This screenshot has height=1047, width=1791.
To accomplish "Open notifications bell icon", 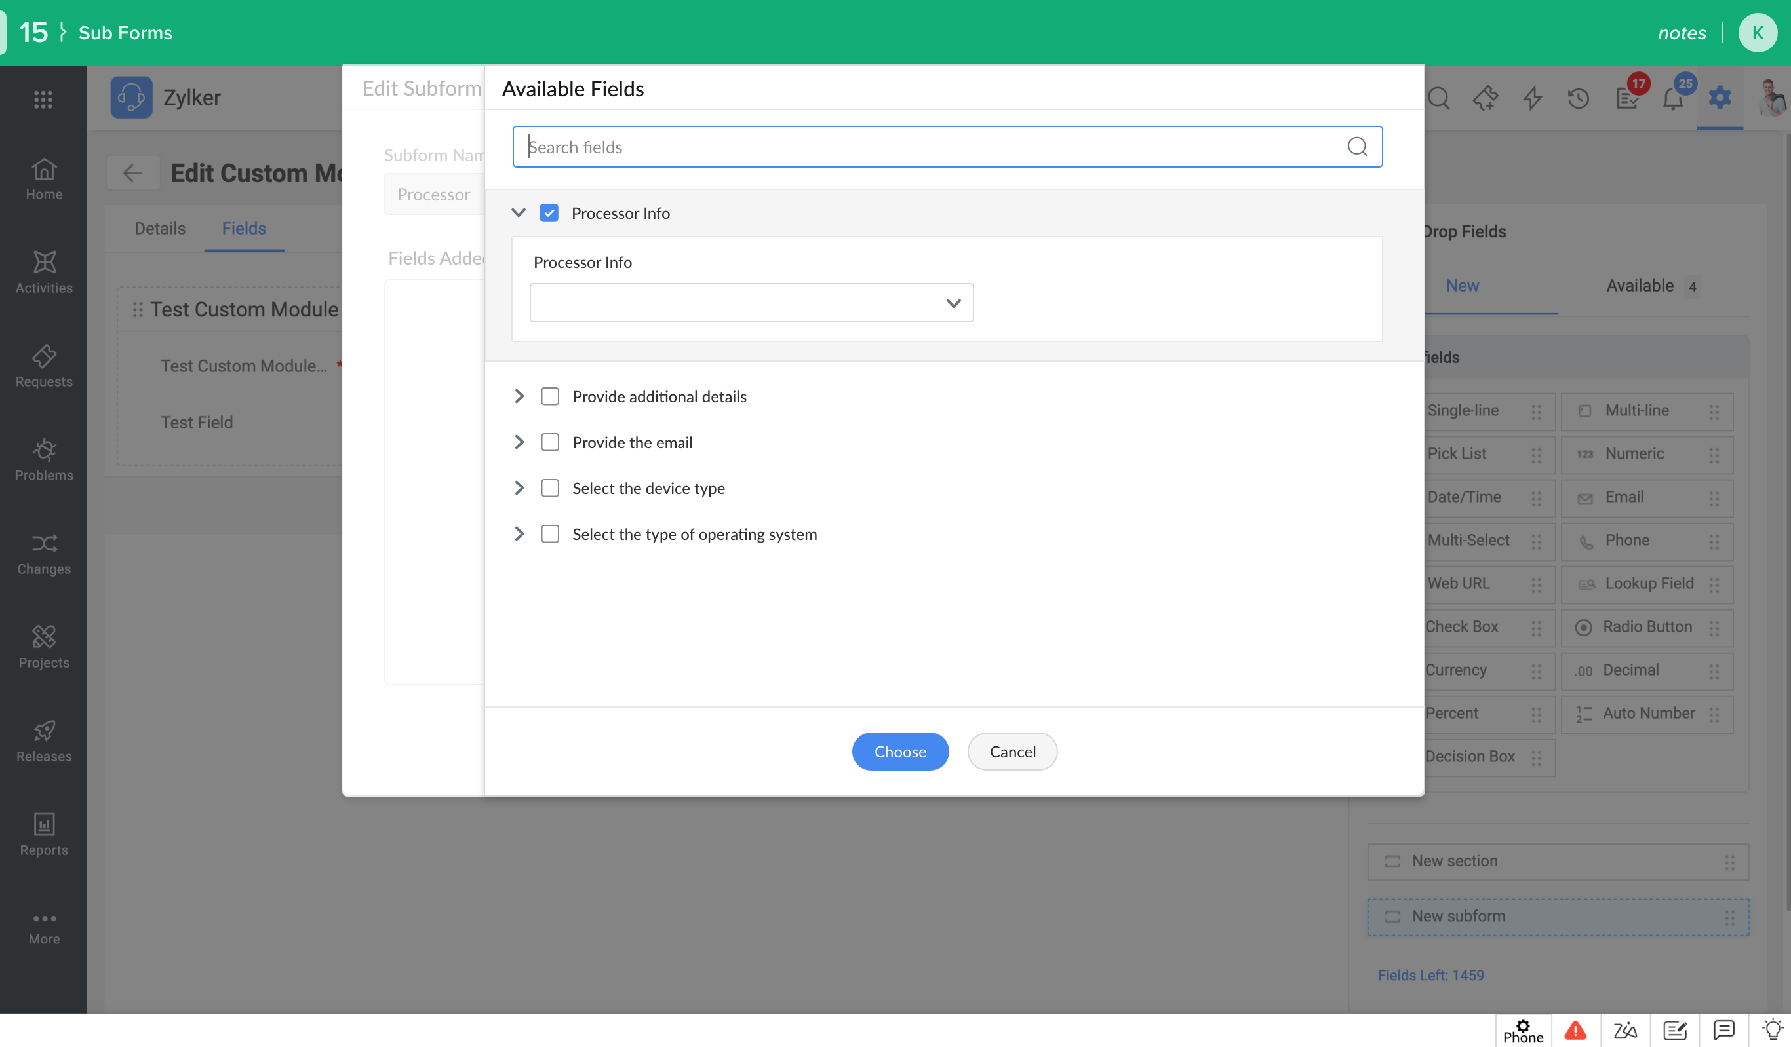I will (1672, 98).
